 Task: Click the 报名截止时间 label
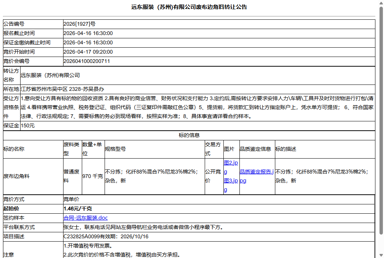point(19,33)
